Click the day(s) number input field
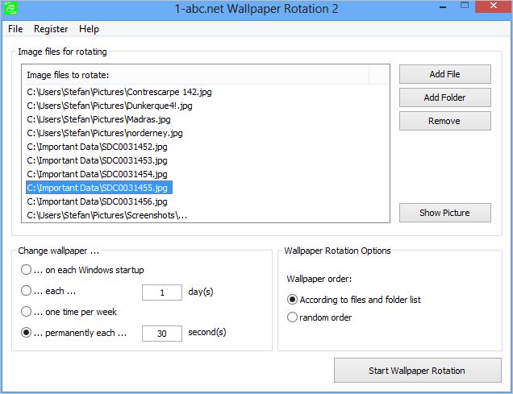Screen dimensions: 513x394 coord(161,292)
